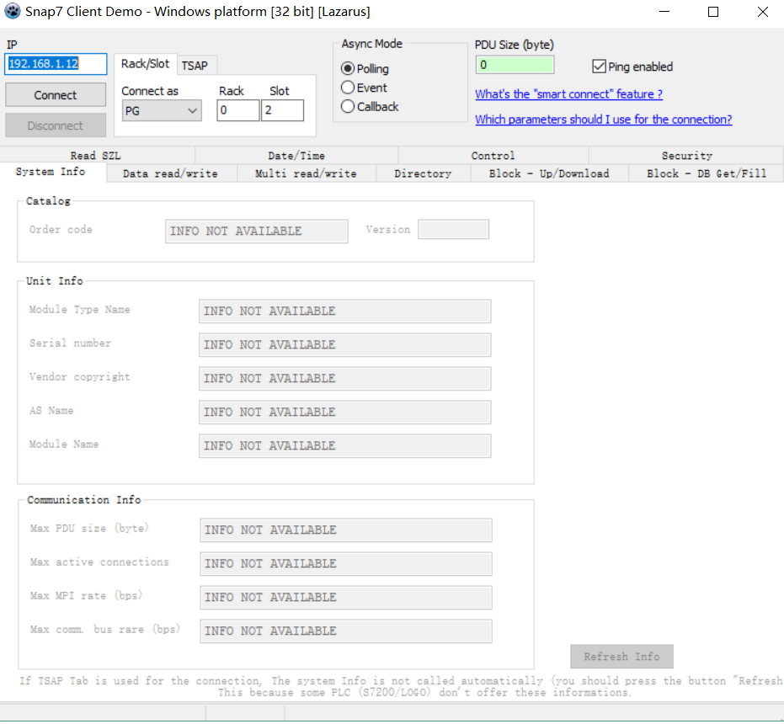784x724 pixels.
Task: Click the Serial number field
Action: [345, 345]
